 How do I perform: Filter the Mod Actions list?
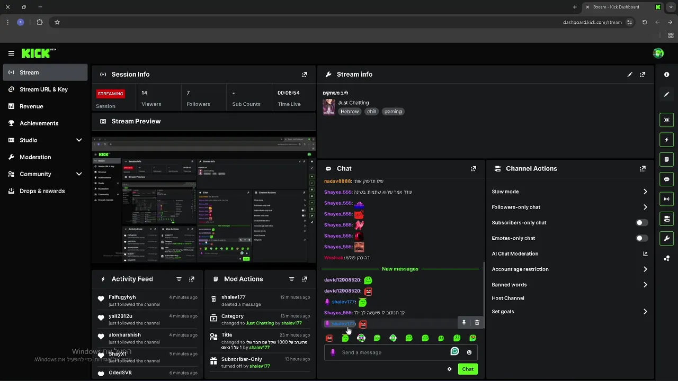tap(291, 279)
